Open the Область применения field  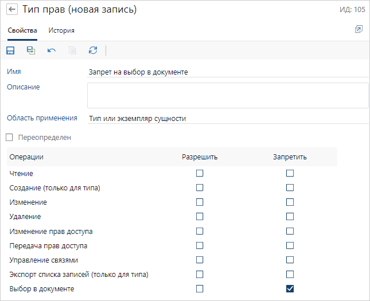pyautogui.click(x=227, y=119)
